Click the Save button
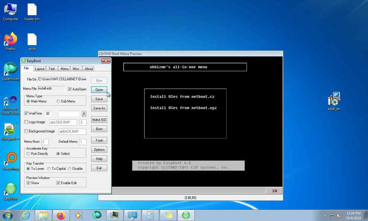The height and width of the screenshot is (221, 368). point(99,99)
